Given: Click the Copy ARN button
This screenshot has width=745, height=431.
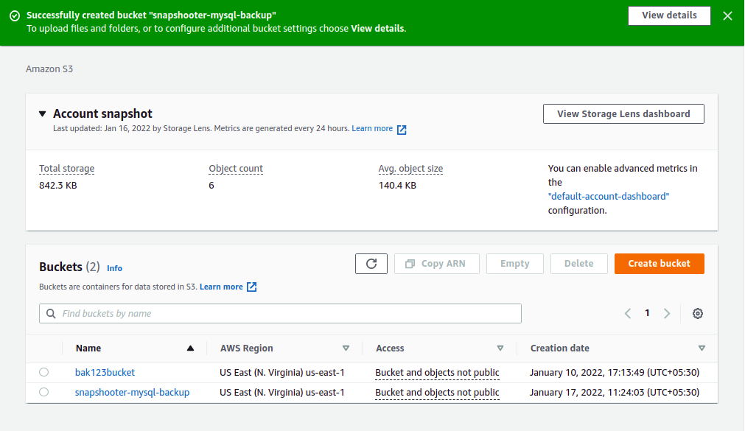Looking at the screenshot, I should click(x=437, y=264).
